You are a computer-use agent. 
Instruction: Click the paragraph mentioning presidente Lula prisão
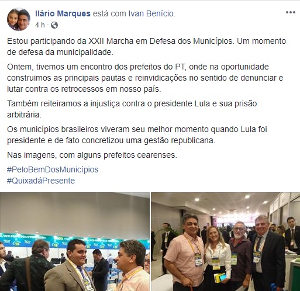click(x=132, y=109)
